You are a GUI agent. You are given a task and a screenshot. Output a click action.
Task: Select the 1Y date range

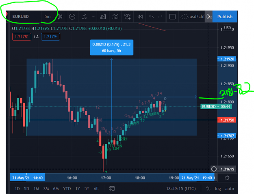click(x=78, y=189)
